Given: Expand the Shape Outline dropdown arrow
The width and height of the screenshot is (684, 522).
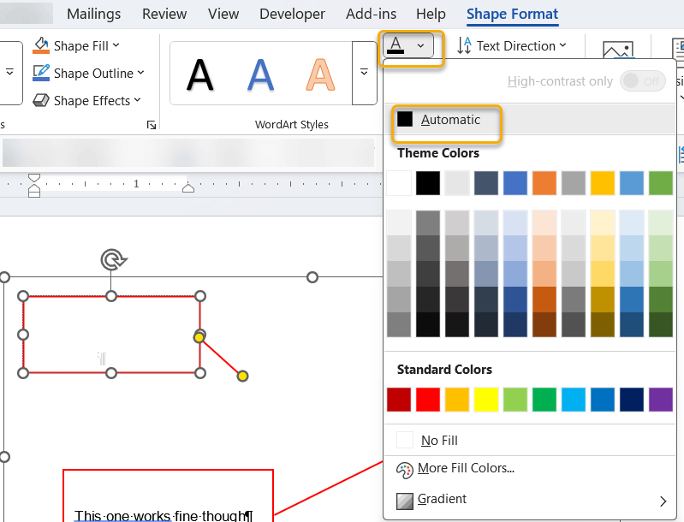Looking at the screenshot, I should coord(140,73).
